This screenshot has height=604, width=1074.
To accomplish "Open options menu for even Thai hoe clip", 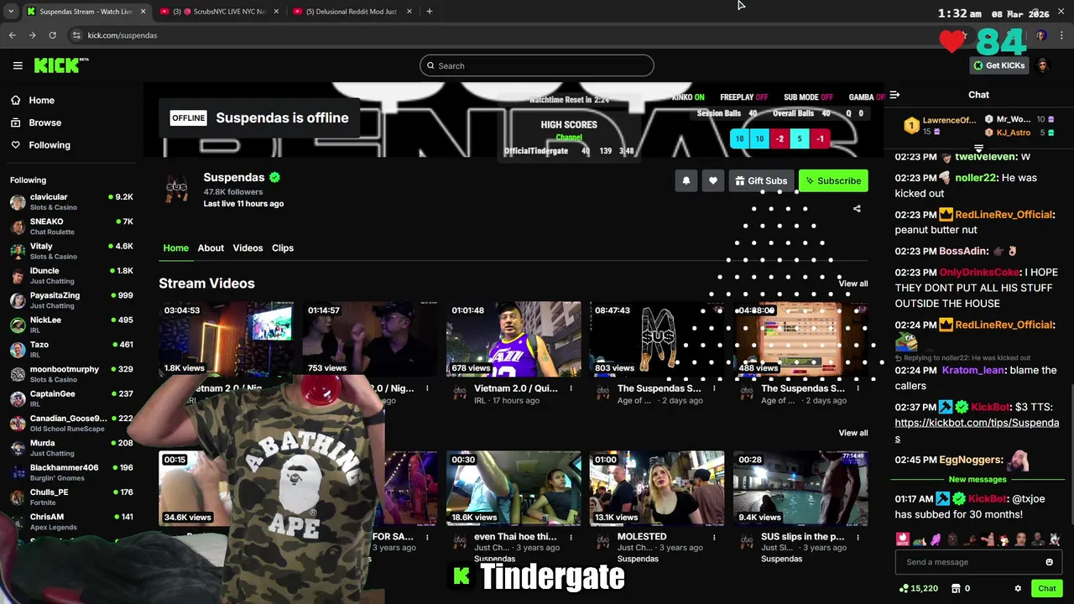I will pos(571,537).
